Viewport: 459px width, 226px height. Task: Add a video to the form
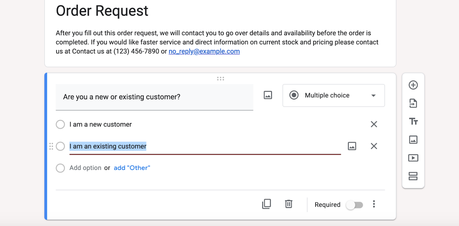coord(413,158)
